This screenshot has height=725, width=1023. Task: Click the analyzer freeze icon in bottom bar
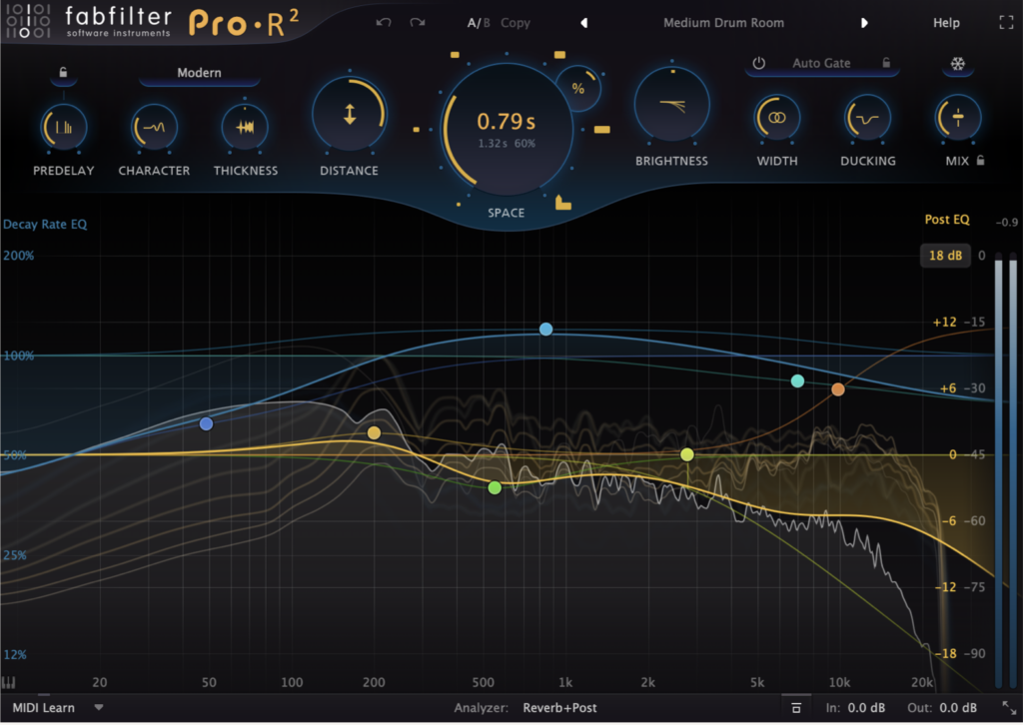pos(796,707)
